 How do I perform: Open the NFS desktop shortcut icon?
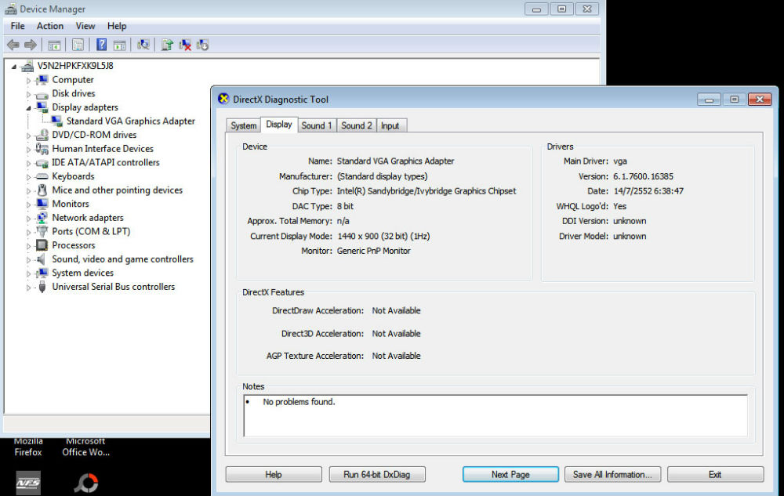coord(28,483)
